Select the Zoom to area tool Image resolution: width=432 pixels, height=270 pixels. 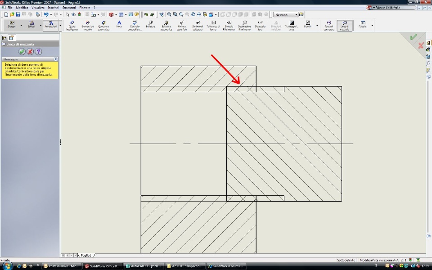coord(175,14)
